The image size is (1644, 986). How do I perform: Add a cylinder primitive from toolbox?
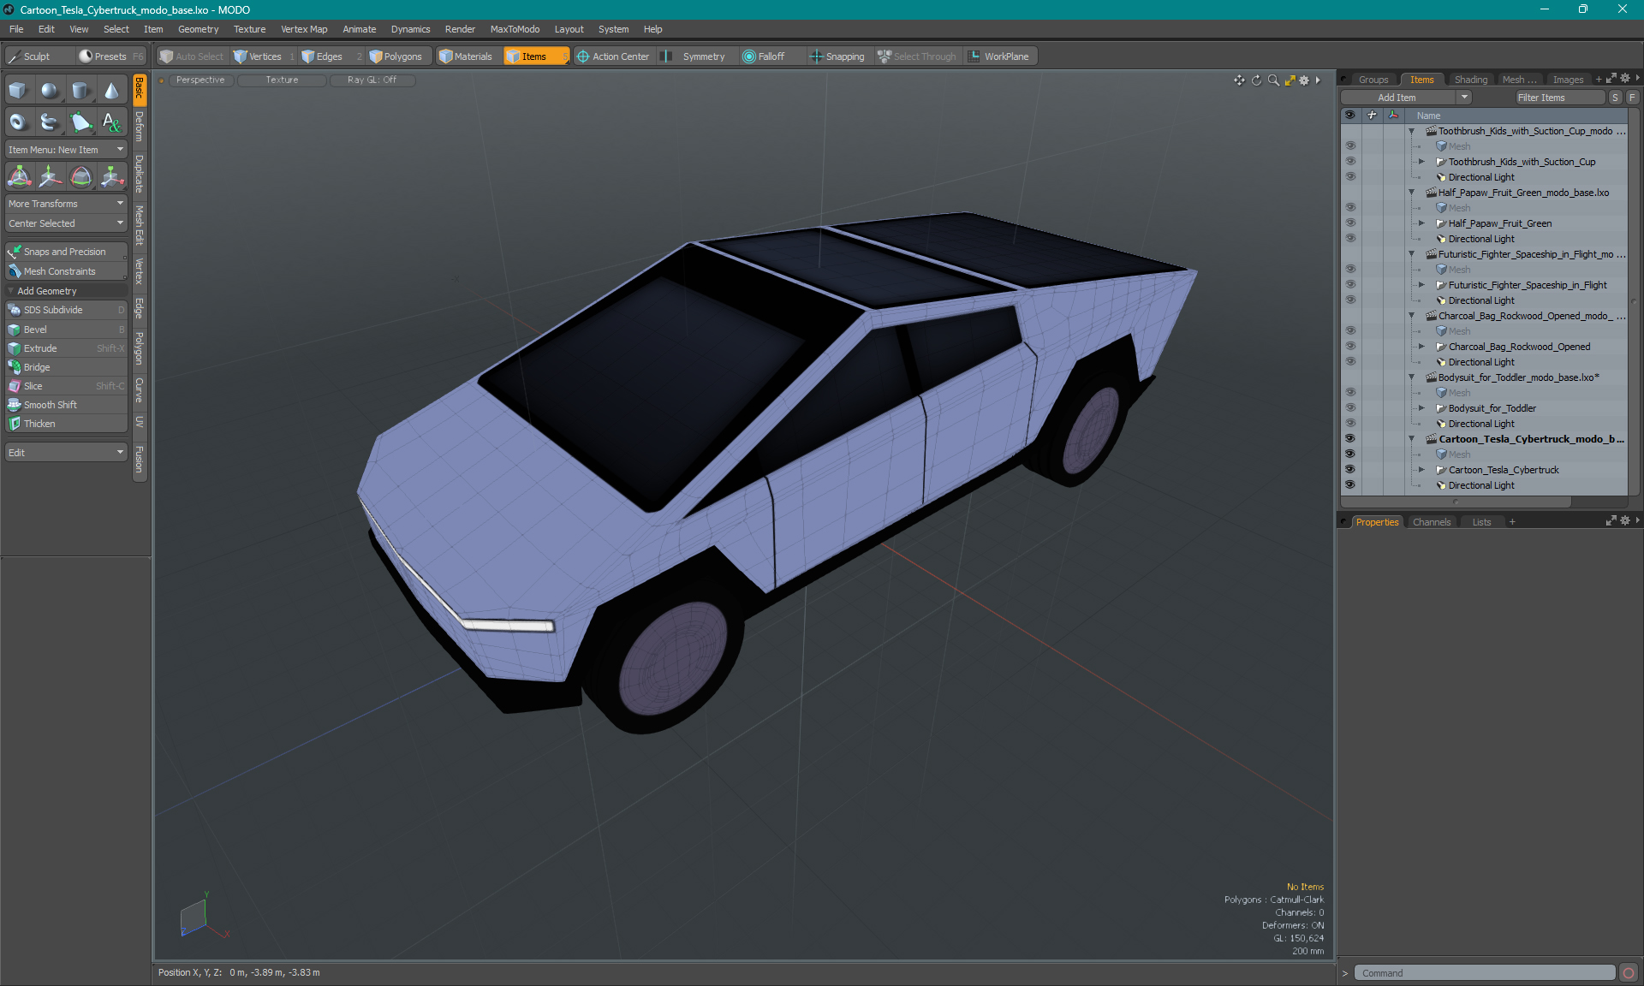click(x=80, y=91)
